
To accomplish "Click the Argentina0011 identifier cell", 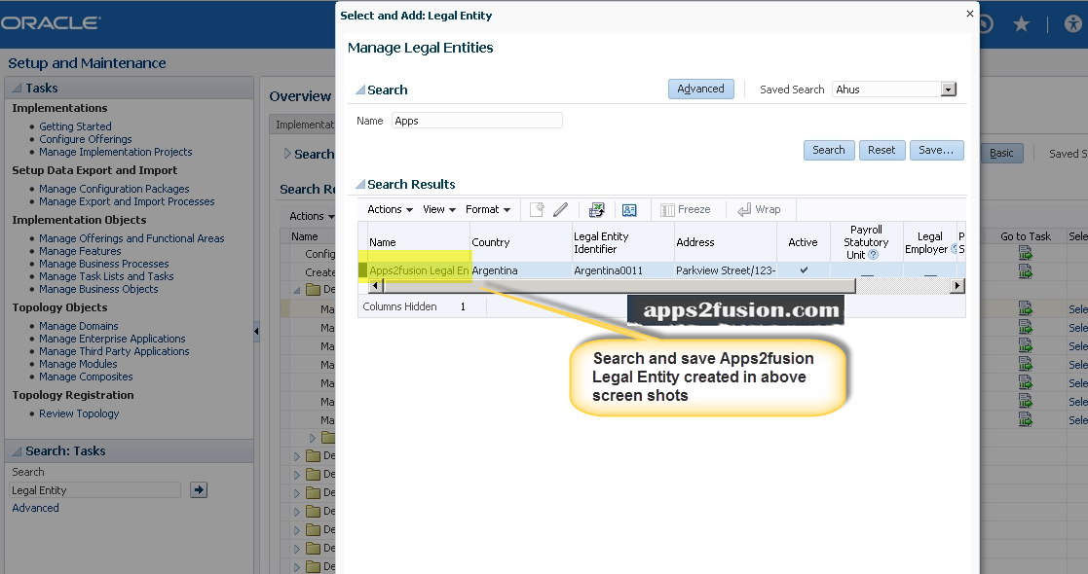I will coord(608,270).
